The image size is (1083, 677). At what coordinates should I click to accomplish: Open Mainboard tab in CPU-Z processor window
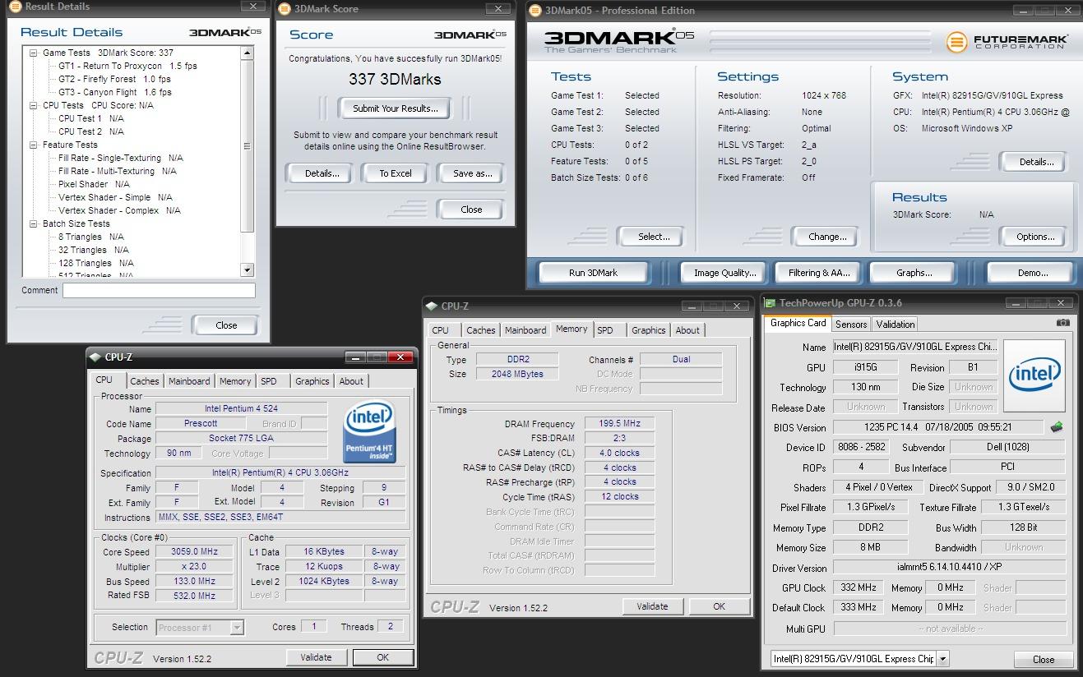coord(189,381)
